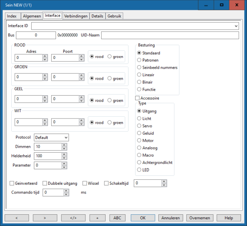Image resolution: width=247 pixels, height=226 pixels.
Task: Click the UID-Naam text field
Action: [x=170, y=35]
